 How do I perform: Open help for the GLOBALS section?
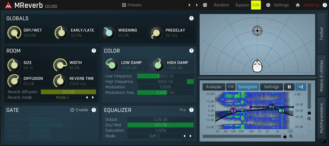[191, 18]
